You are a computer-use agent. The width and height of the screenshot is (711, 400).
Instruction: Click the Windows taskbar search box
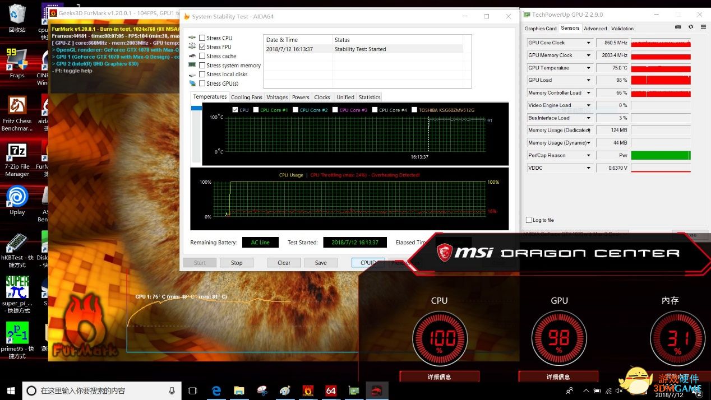[102, 390]
